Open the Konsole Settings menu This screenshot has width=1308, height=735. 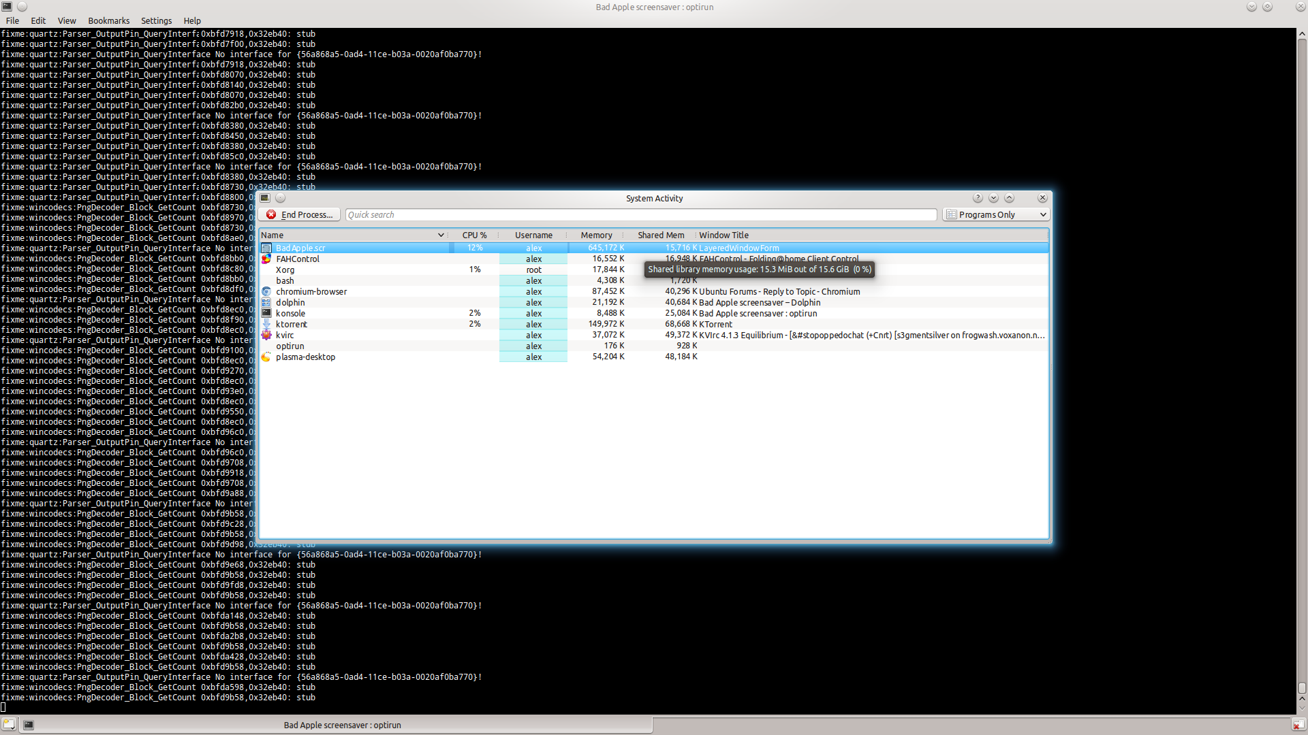coord(156,21)
